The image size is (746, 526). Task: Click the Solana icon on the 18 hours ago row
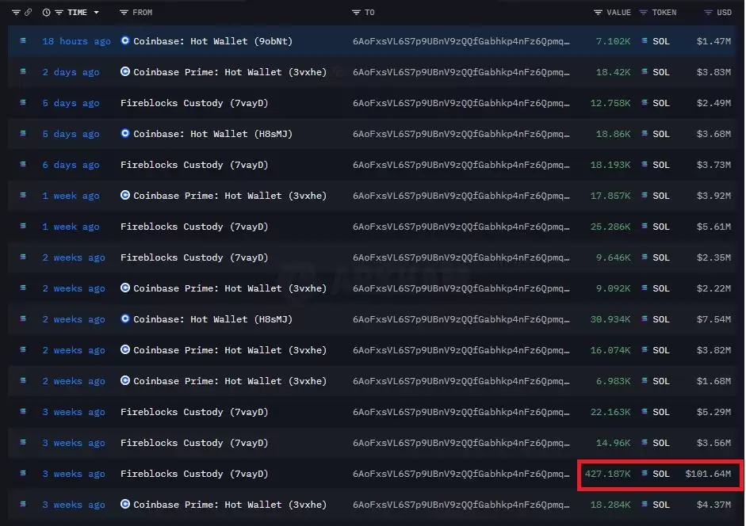point(23,41)
